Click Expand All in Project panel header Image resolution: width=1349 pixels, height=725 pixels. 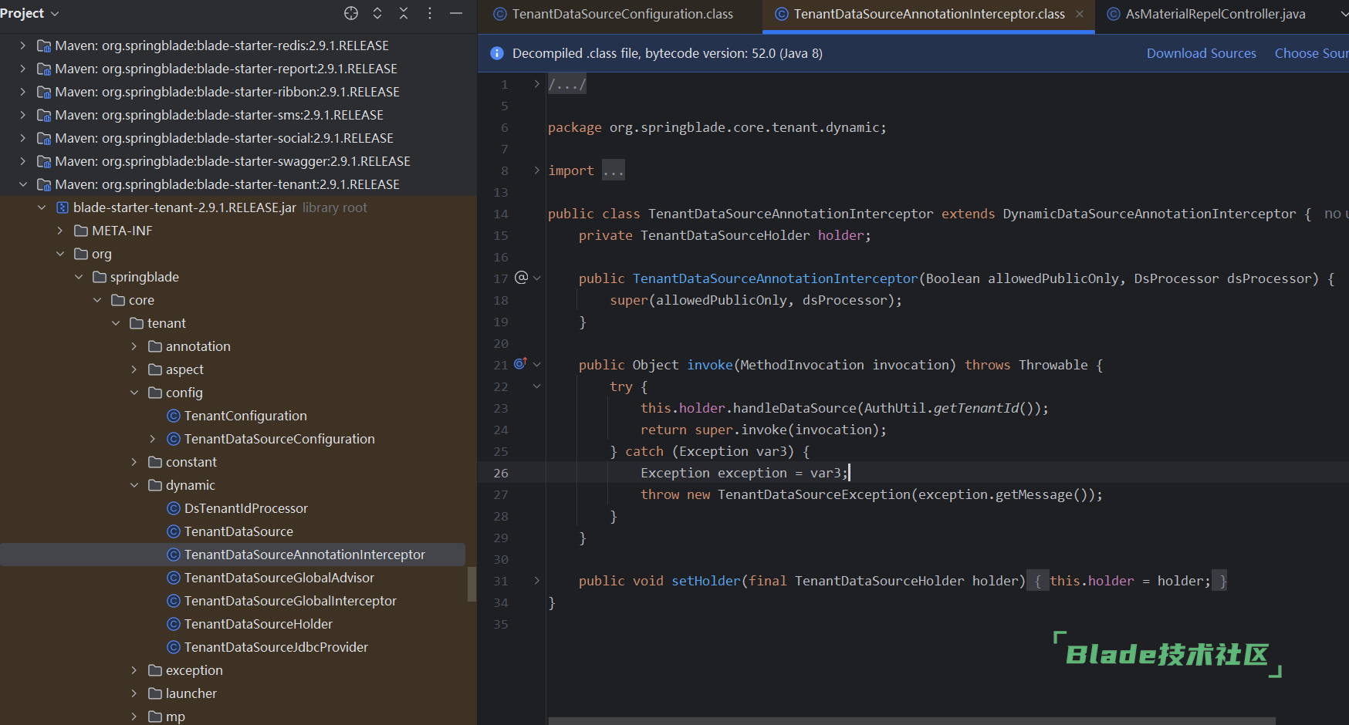point(377,13)
